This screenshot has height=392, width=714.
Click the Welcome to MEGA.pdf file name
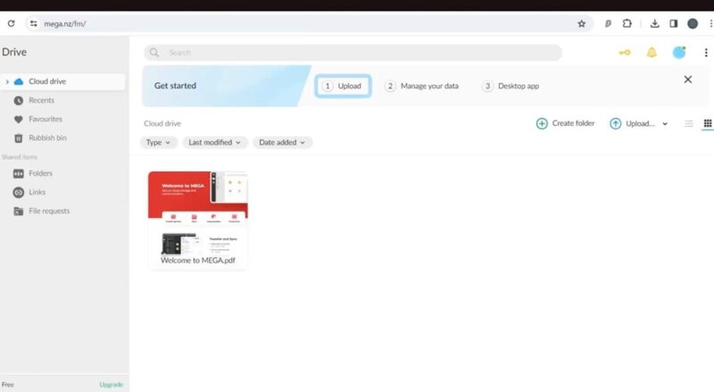point(197,260)
